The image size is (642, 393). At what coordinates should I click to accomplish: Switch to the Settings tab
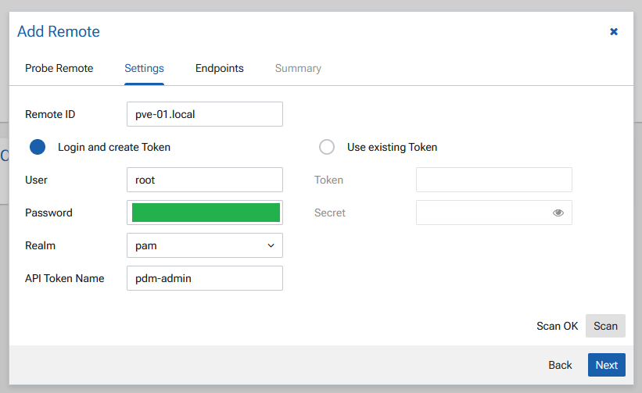click(x=144, y=68)
